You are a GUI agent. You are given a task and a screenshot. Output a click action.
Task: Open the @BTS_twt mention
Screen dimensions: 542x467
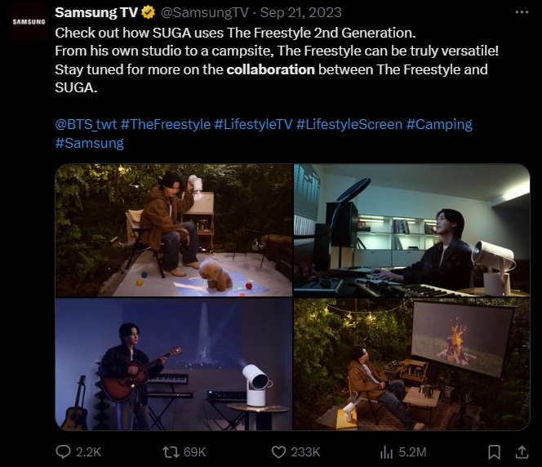86,124
